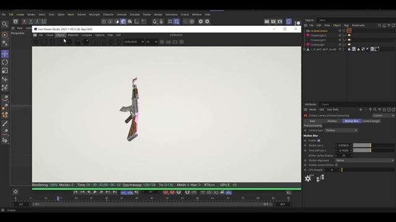Click the record keyframe red button
396x222 pixels.
[x=165, y=192]
